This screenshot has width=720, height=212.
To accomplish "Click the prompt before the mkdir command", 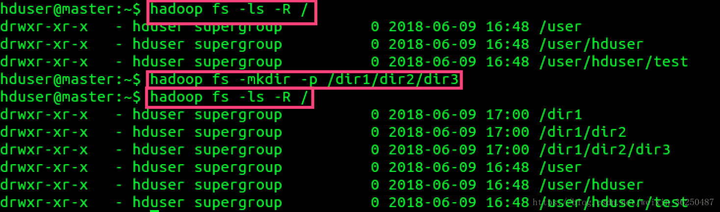I will 71,80.
